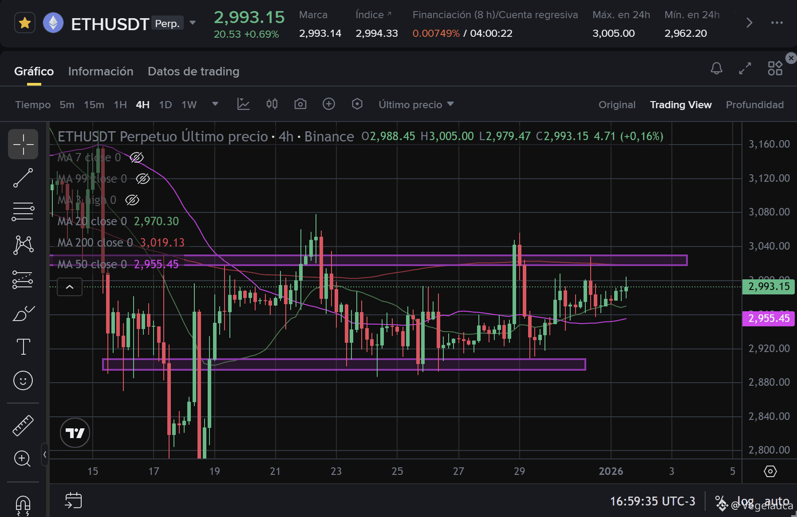Switch to Profundidad depth chart
Screen dimensions: 797x517
(x=755, y=105)
